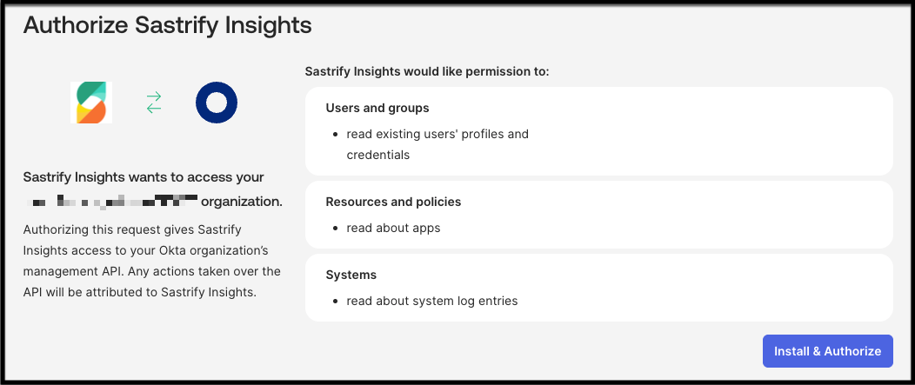This screenshot has height=385, width=915.
Task: Click the green exchange arrows icon
Action: click(x=154, y=103)
